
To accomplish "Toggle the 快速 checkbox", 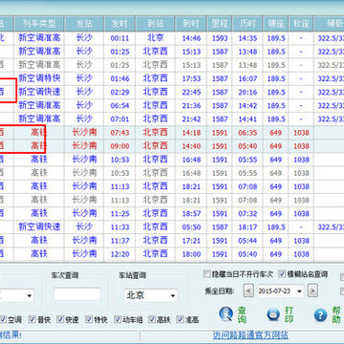I will click(60, 319).
